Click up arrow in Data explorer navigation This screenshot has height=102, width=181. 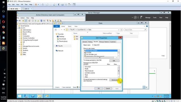(x=64, y=30)
